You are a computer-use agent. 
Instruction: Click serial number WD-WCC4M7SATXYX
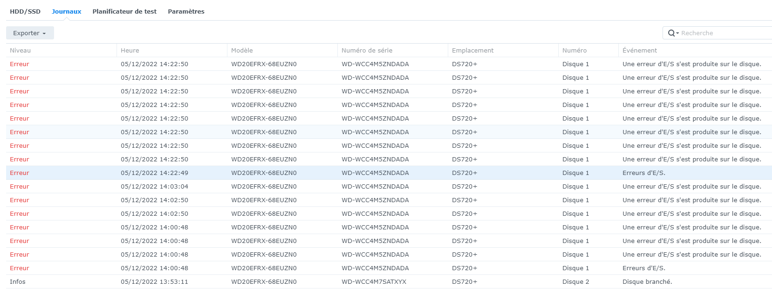click(374, 281)
